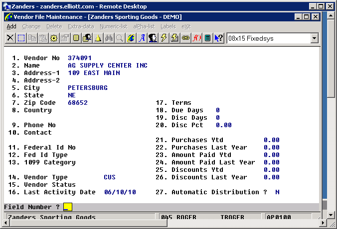Click the Disc Pct value 0.00

click(224, 125)
